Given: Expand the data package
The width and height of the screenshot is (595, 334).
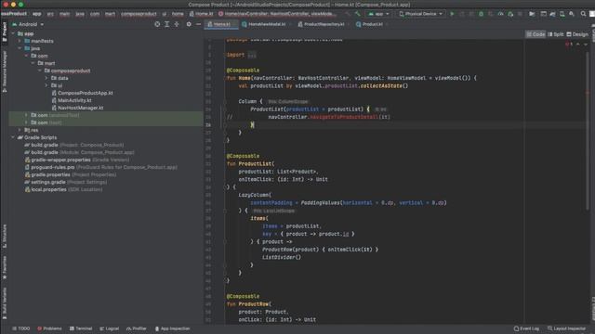Looking at the screenshot, I should (x=46, y=78).
